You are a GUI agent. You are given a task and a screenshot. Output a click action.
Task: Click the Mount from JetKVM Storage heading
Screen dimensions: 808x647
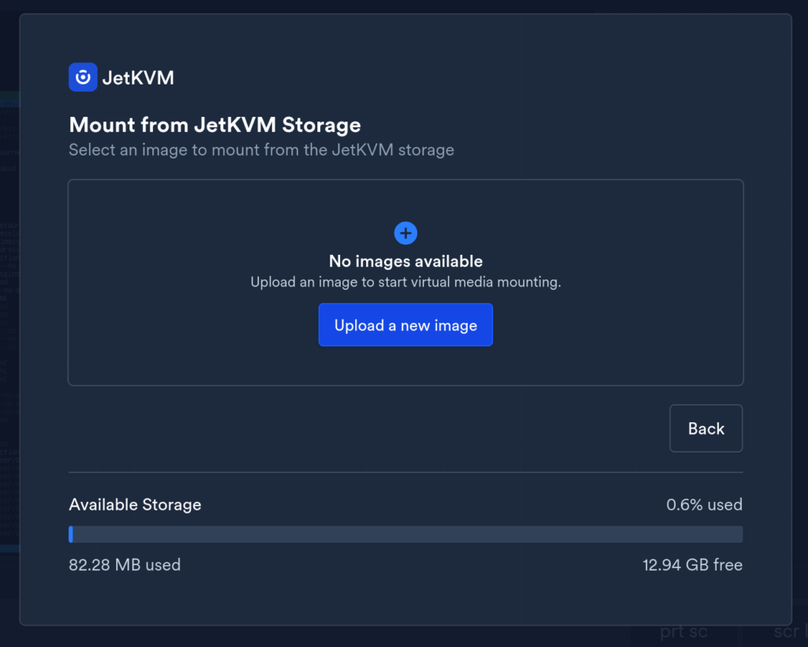pos(215,125)
